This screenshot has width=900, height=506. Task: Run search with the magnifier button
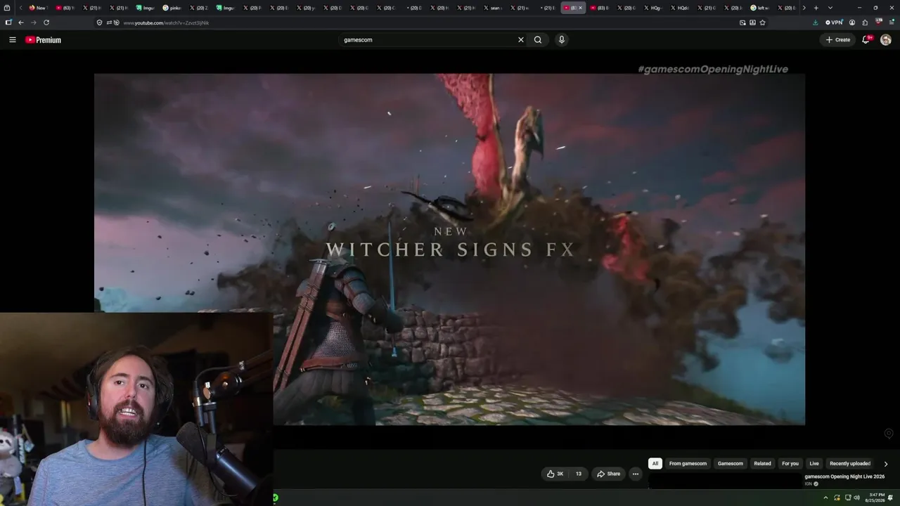point(538,40)
